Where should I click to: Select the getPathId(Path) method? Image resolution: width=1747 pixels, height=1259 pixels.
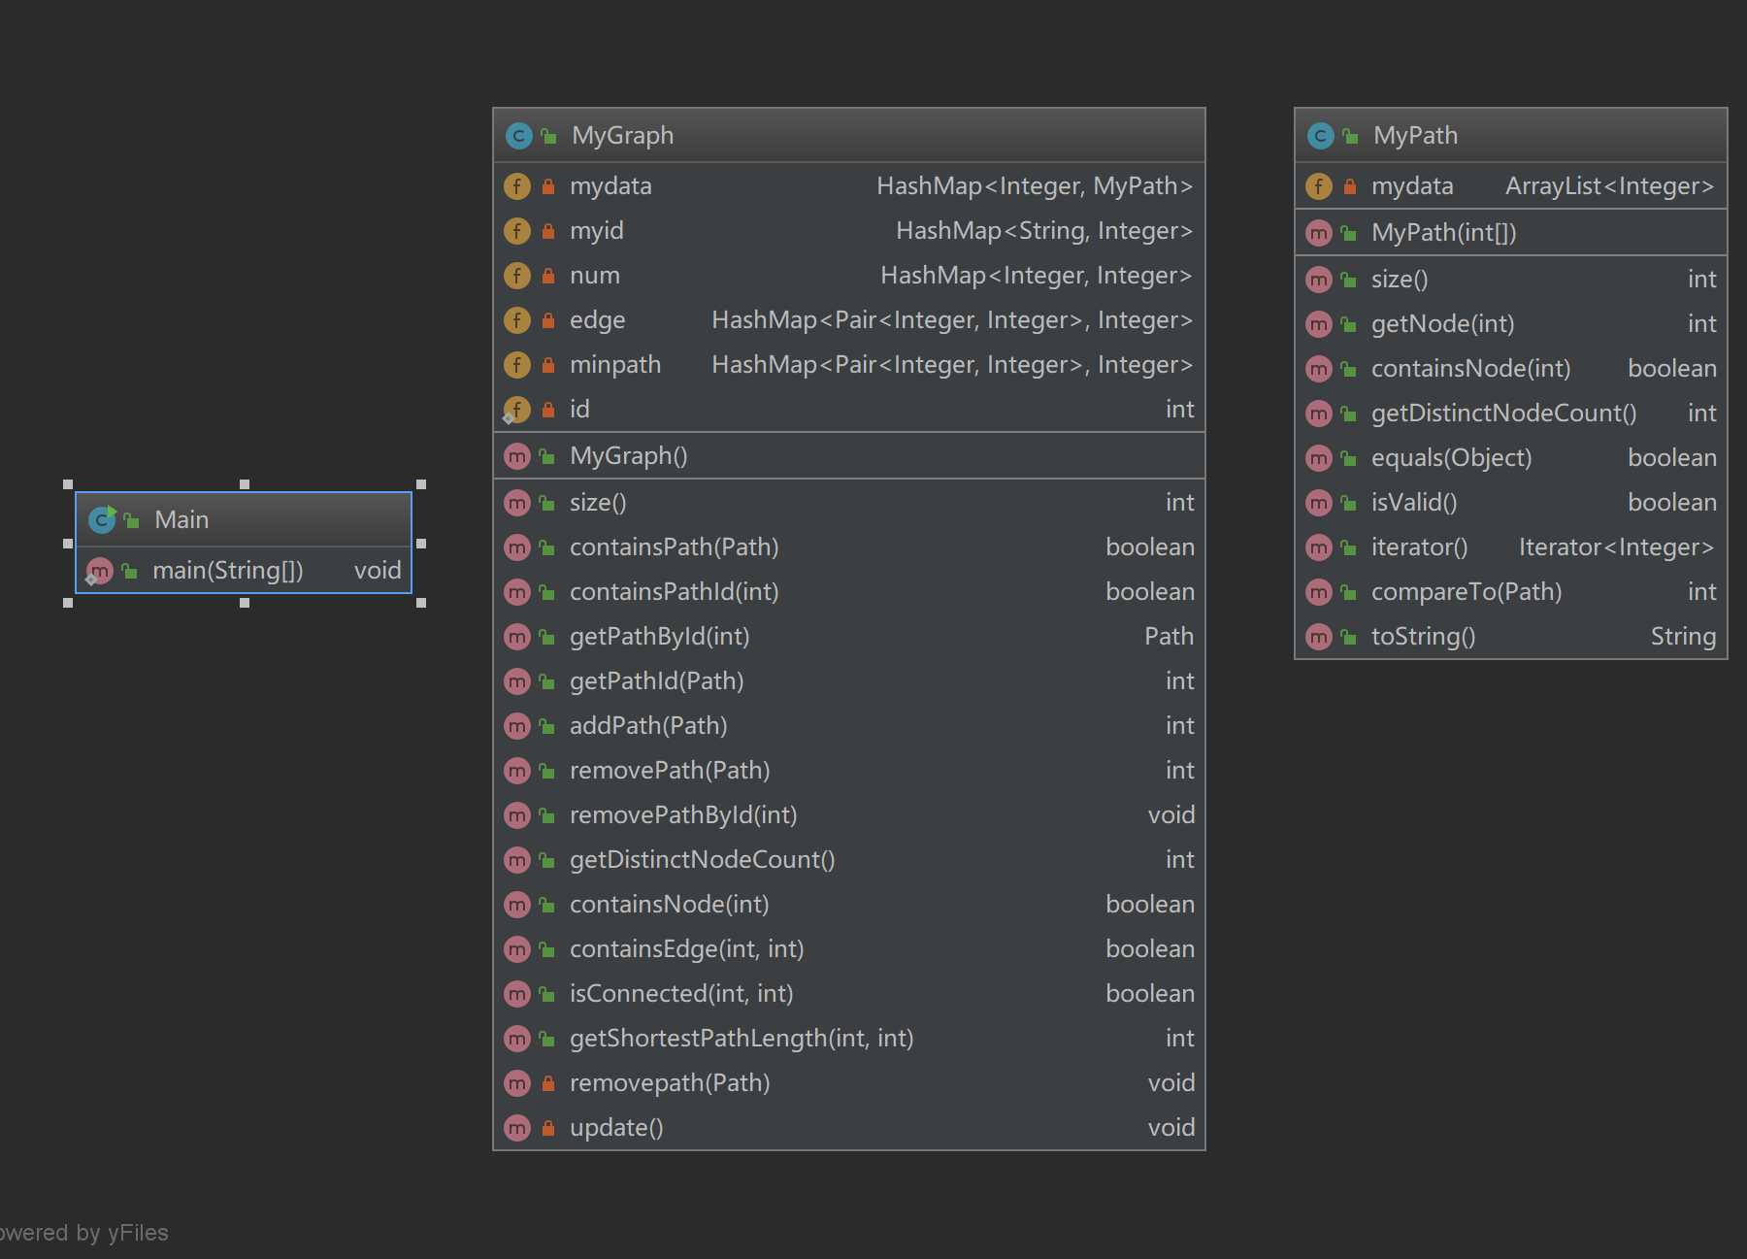tap(849, 681)
